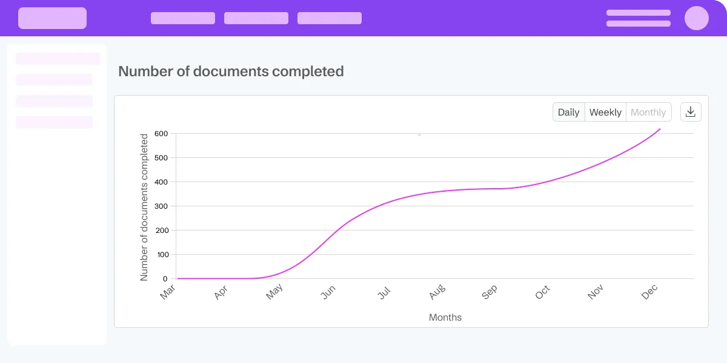This screenshot has width=727, height=363.
Task: Open the second header navigation item
Action: click(x=256, y=18)
